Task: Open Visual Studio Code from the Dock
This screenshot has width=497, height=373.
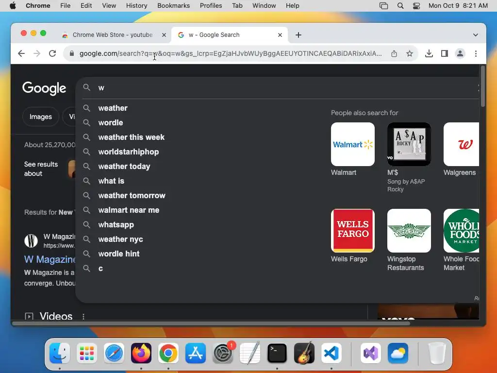Action: pyautogui.click(x=331, y=353)
